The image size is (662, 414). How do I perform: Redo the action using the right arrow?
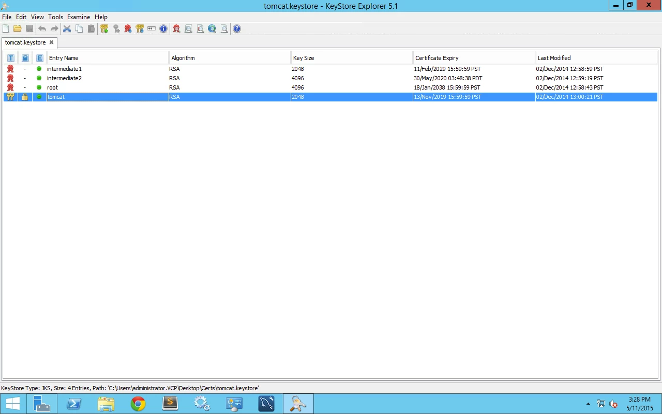click(x=54, y=28)
